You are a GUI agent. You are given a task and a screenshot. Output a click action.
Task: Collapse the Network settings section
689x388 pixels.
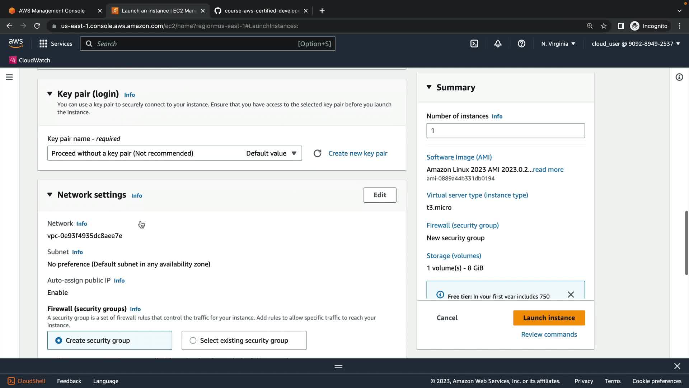(50, 195)
